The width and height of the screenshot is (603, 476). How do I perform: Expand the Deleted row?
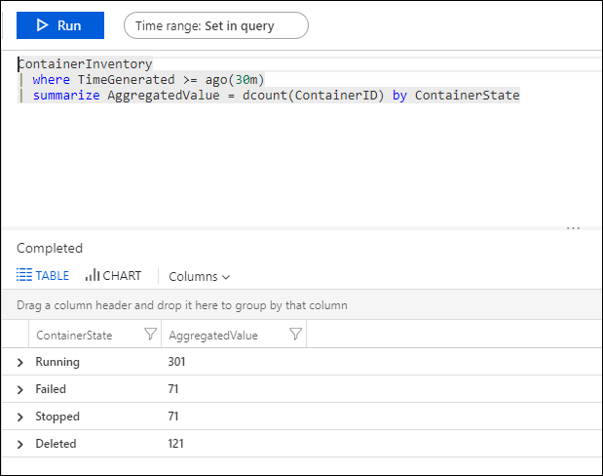point(20,445)
